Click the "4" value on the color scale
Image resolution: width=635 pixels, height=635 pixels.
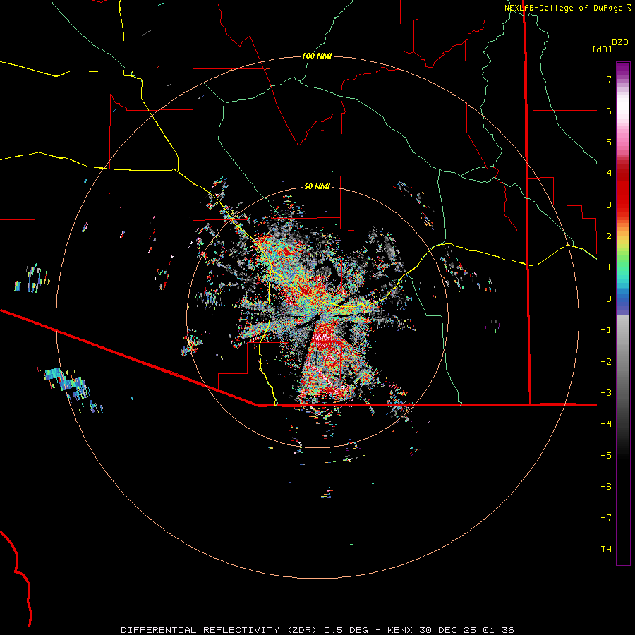[x=609, y=174]
